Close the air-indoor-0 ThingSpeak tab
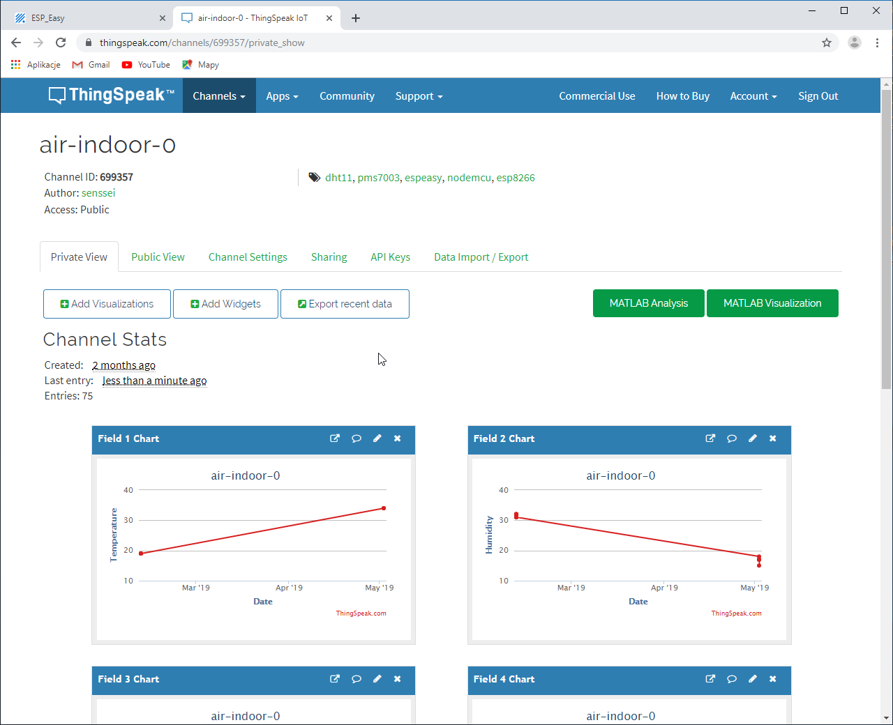Viewport: 893px width, 725px height. point(329,18)
